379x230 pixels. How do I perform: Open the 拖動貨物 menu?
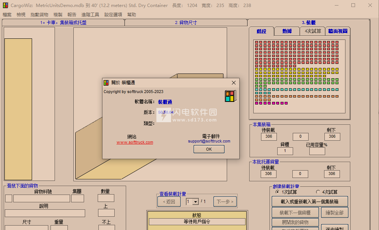[39, 15]
